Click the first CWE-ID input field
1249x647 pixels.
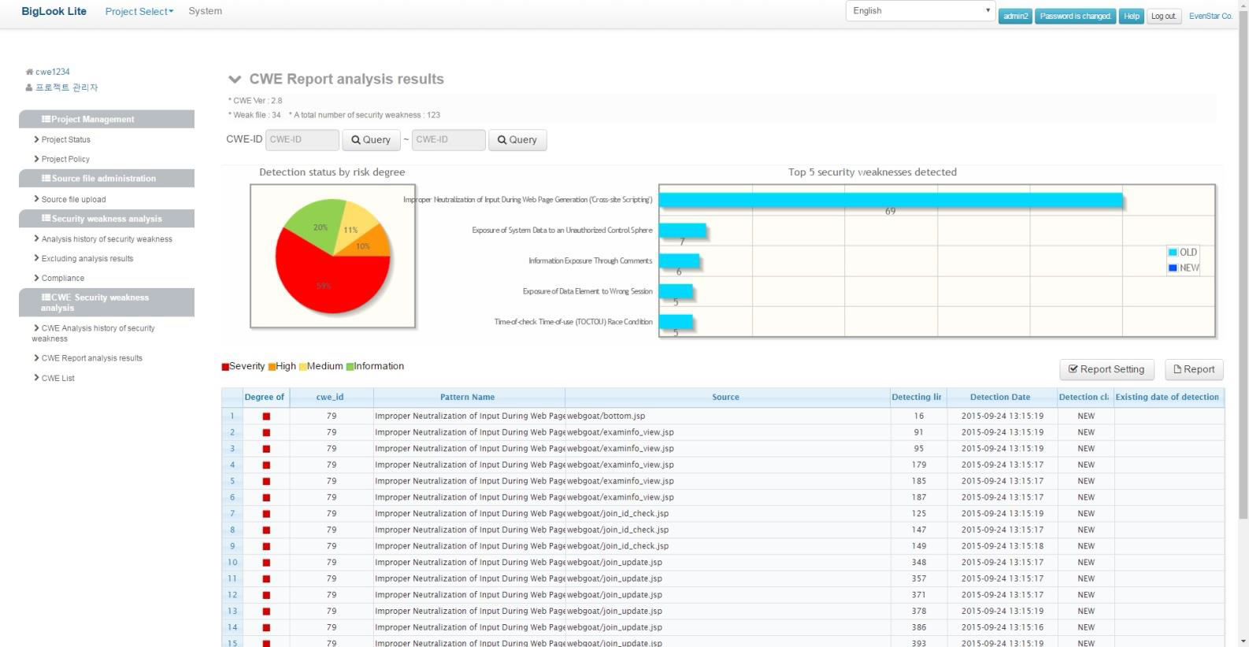click(x=302, y=140)
